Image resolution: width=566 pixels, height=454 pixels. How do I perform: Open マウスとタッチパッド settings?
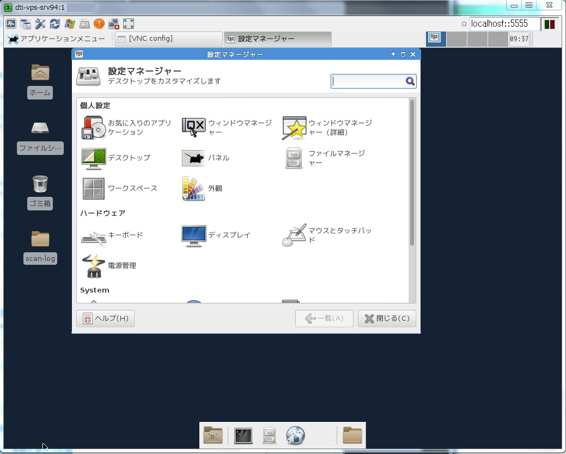click(294, 235)
